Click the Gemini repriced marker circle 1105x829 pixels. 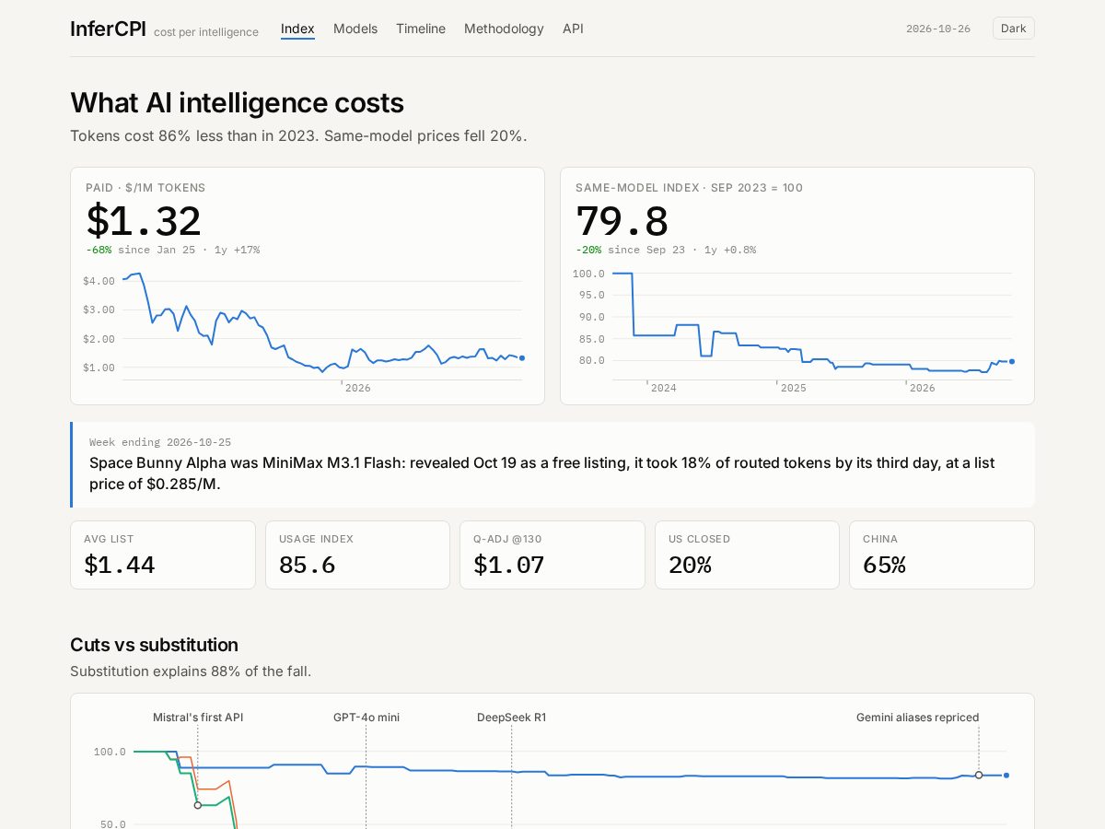coord(979,775)
